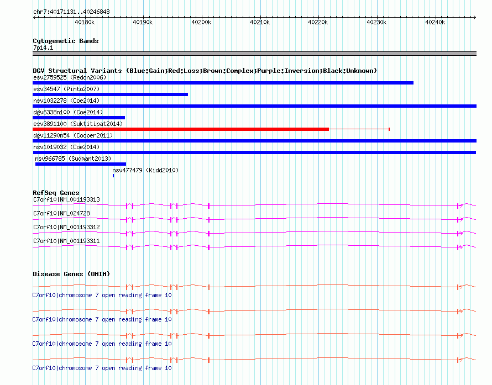Click the nsv1019032 (Coe2014) label

point(66,147)
